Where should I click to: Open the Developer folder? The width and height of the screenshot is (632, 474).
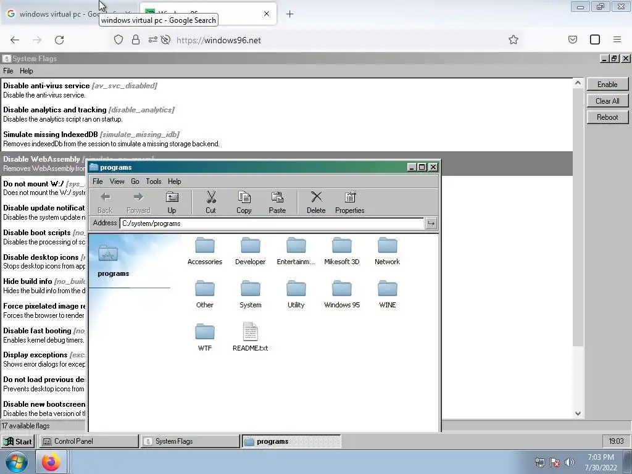point(251,251)
